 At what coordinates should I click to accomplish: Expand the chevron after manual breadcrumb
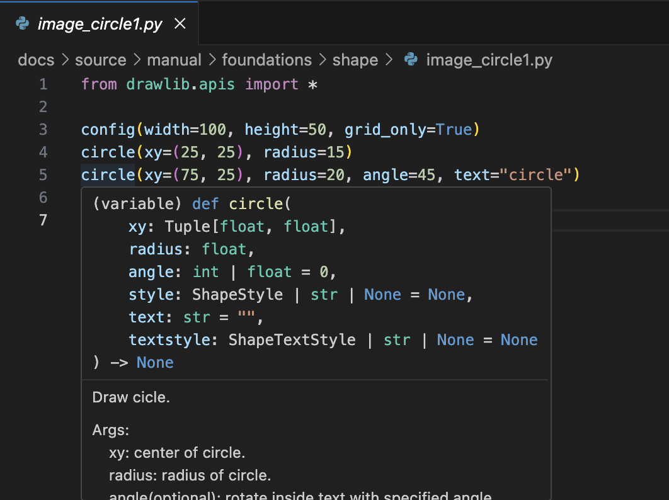pyautogui.click(x=212, y=60)
